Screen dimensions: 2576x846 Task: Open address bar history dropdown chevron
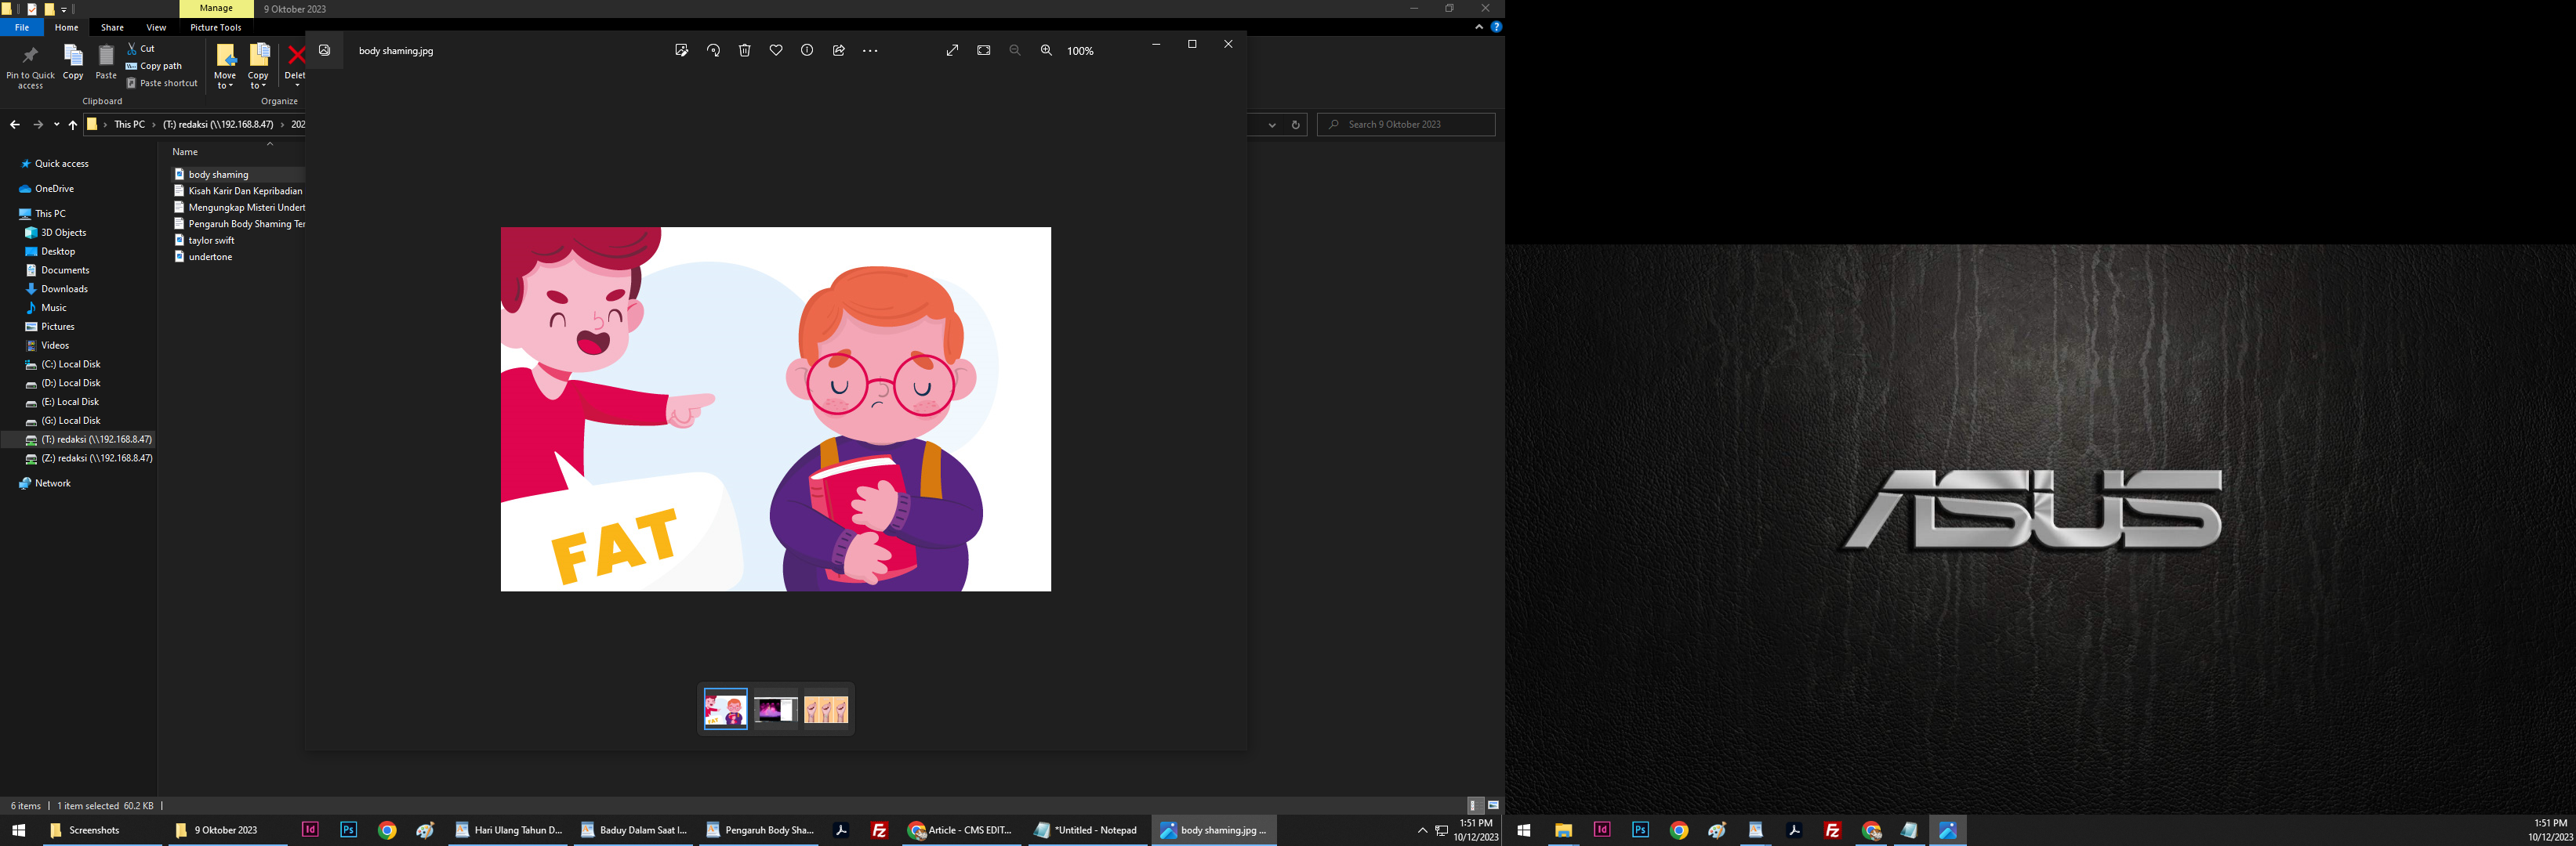1272,125
